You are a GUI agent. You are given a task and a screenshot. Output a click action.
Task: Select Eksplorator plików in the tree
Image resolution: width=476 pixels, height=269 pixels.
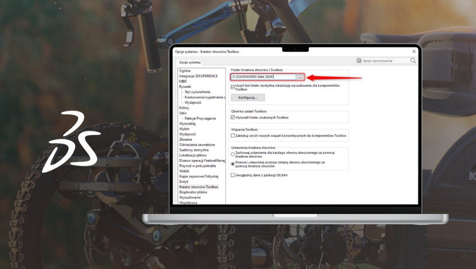[x=193, y=192]
